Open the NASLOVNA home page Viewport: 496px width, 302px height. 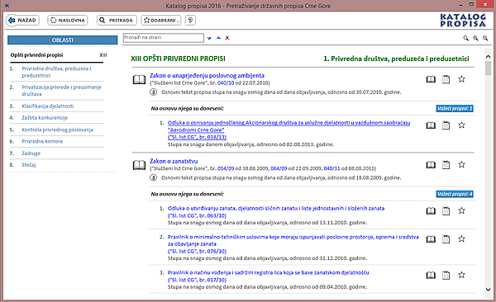68,21
